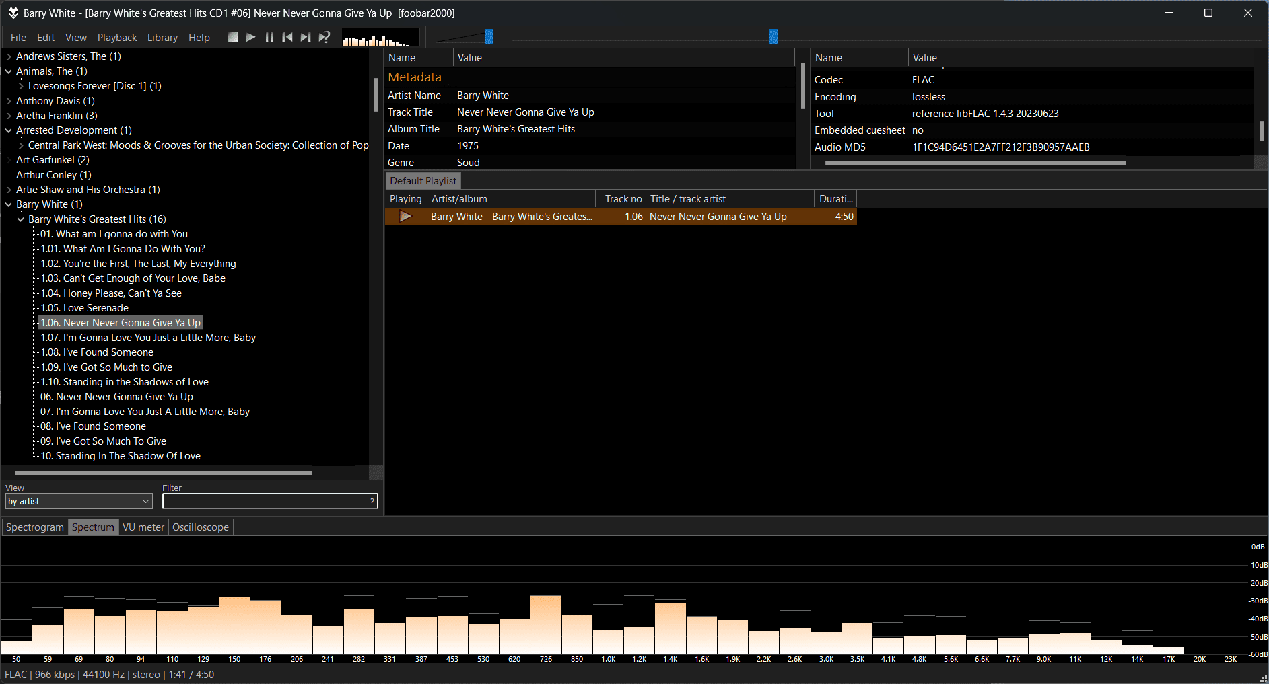Select 1.04. Honey Please, Can't Ya See
This screenshot has width=1269, height=684.
click(x=111, y=293)
